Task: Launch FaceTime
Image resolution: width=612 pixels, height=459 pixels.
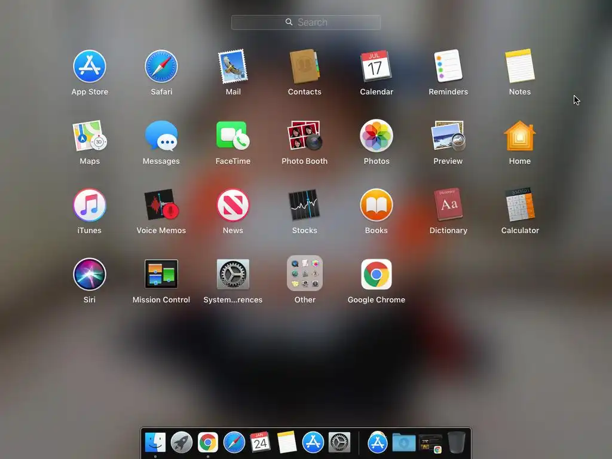Action: [233, 136]
